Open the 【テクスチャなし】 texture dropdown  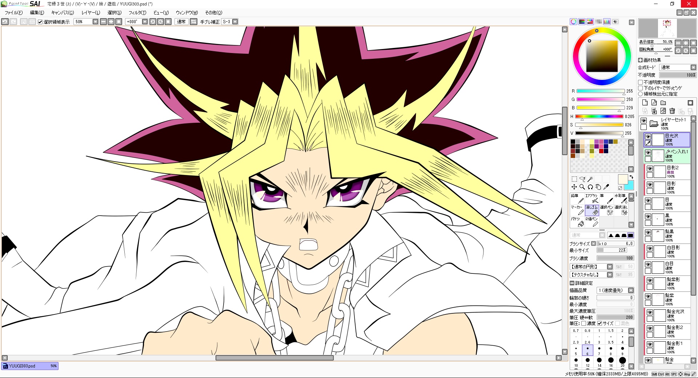tap(591, 275)
